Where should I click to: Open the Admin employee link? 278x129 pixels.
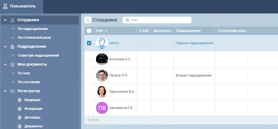point(114,43)
